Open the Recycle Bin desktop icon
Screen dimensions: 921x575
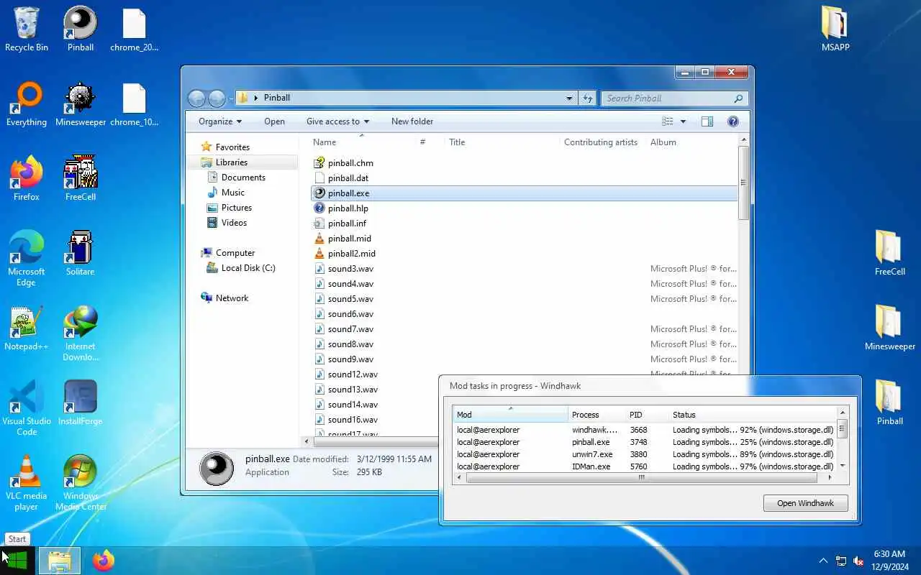coord(27,29)
